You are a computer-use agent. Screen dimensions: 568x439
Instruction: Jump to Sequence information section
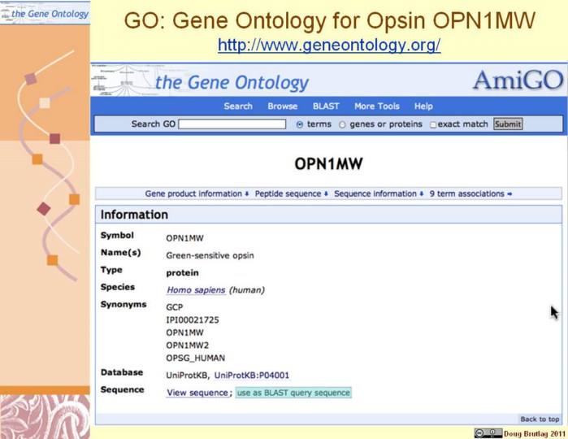click(x=378, y=193)
